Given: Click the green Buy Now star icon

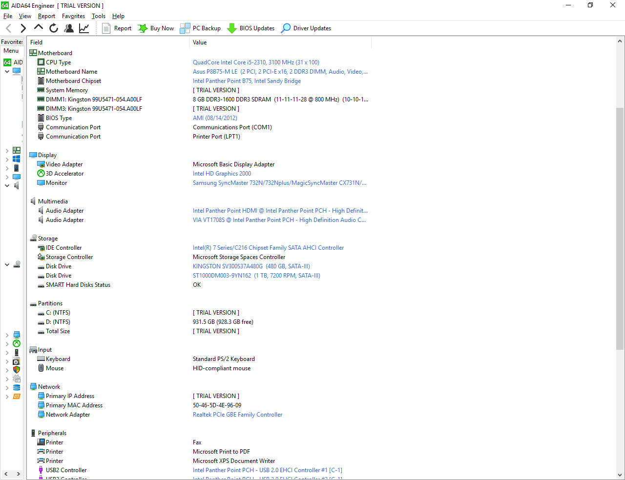Looking at the screenshot, I should pos(143,28).
